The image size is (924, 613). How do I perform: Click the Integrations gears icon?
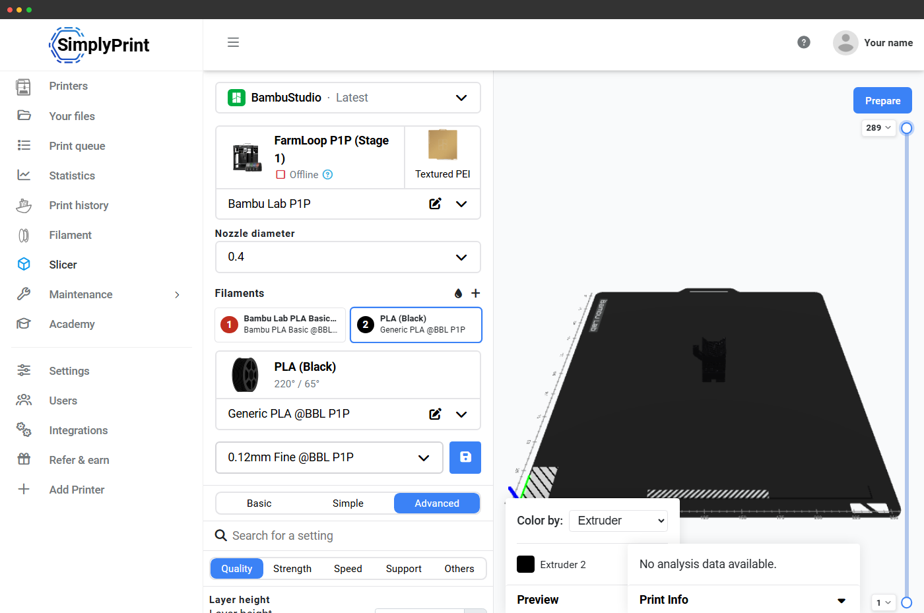coord(24,430)
